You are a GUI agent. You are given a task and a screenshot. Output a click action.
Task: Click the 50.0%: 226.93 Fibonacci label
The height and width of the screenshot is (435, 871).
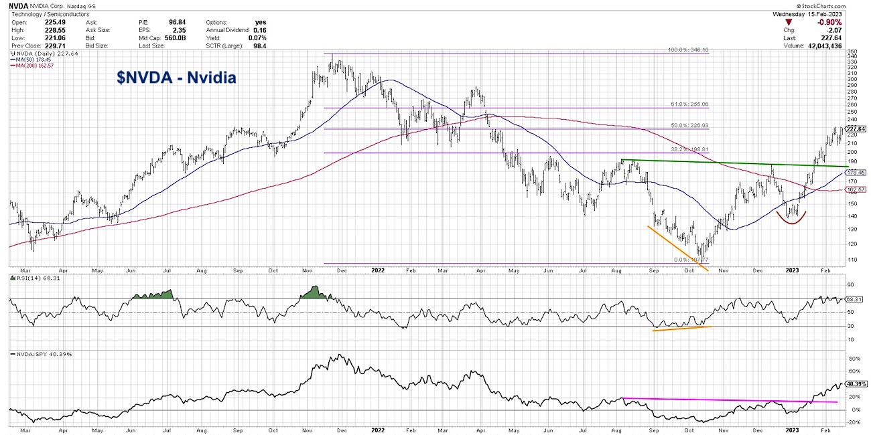689,126
